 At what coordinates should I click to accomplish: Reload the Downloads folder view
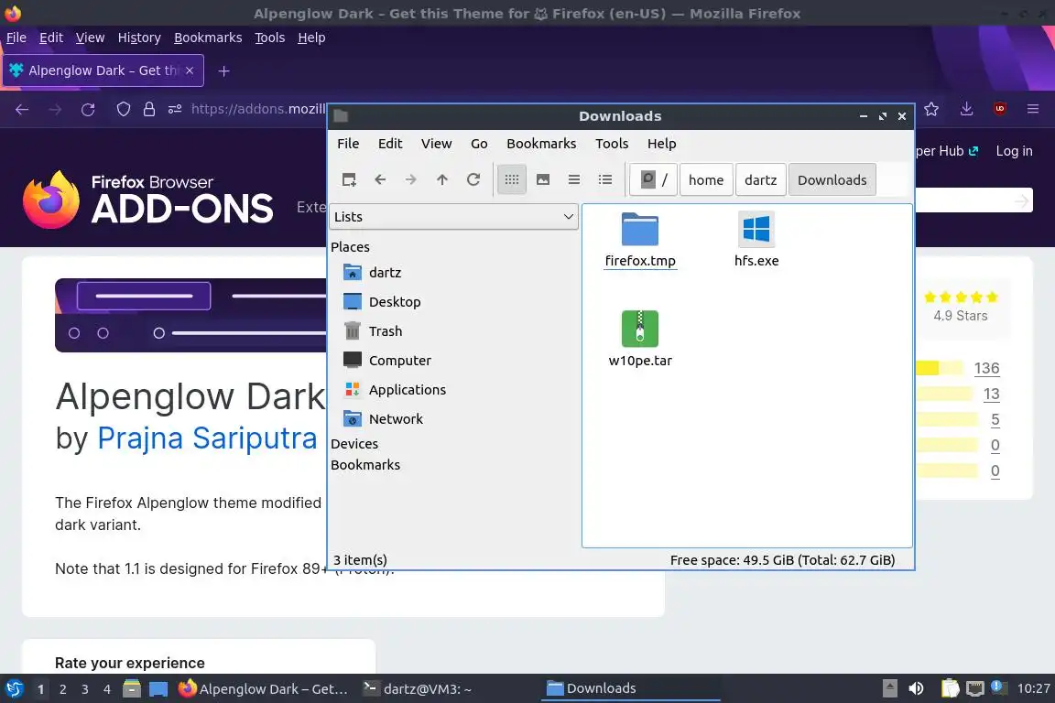point(473,179)
